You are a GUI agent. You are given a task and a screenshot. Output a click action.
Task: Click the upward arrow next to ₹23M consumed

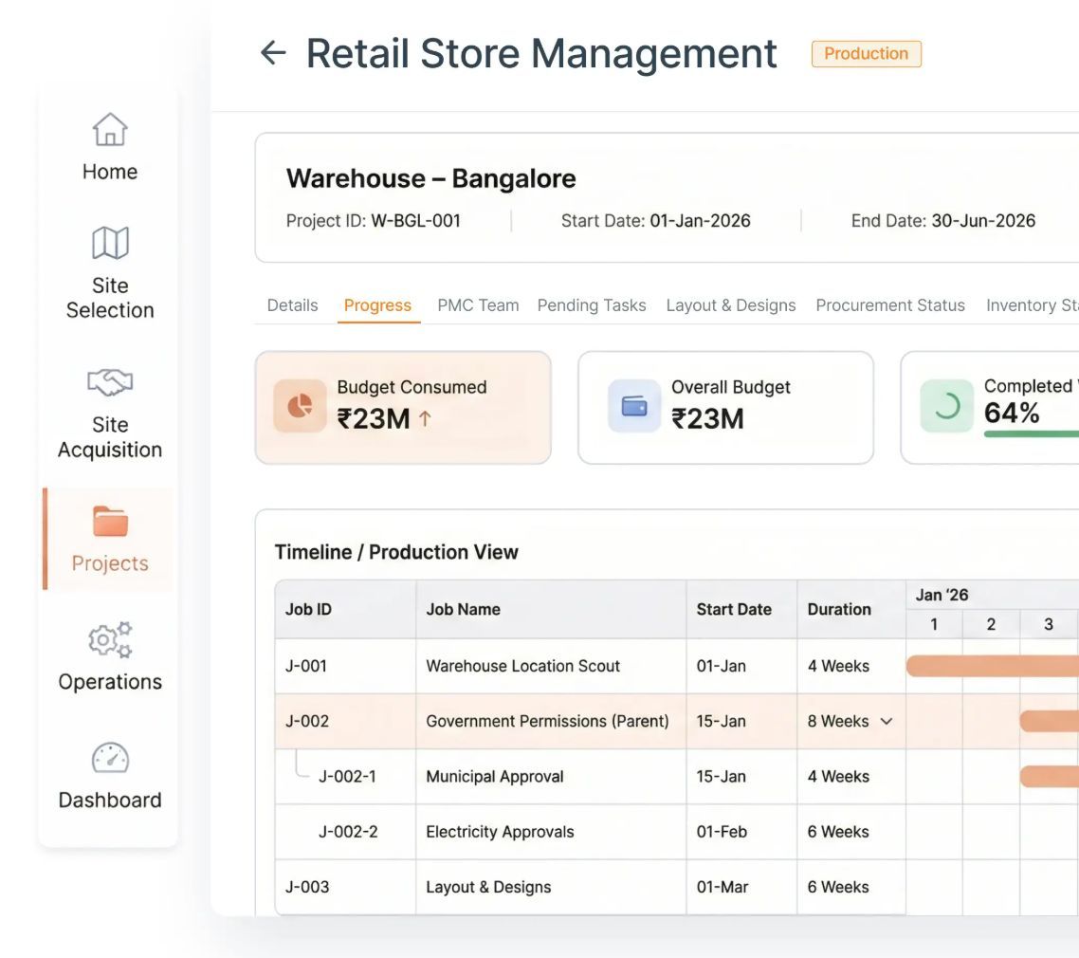click(x=426, y=418)
